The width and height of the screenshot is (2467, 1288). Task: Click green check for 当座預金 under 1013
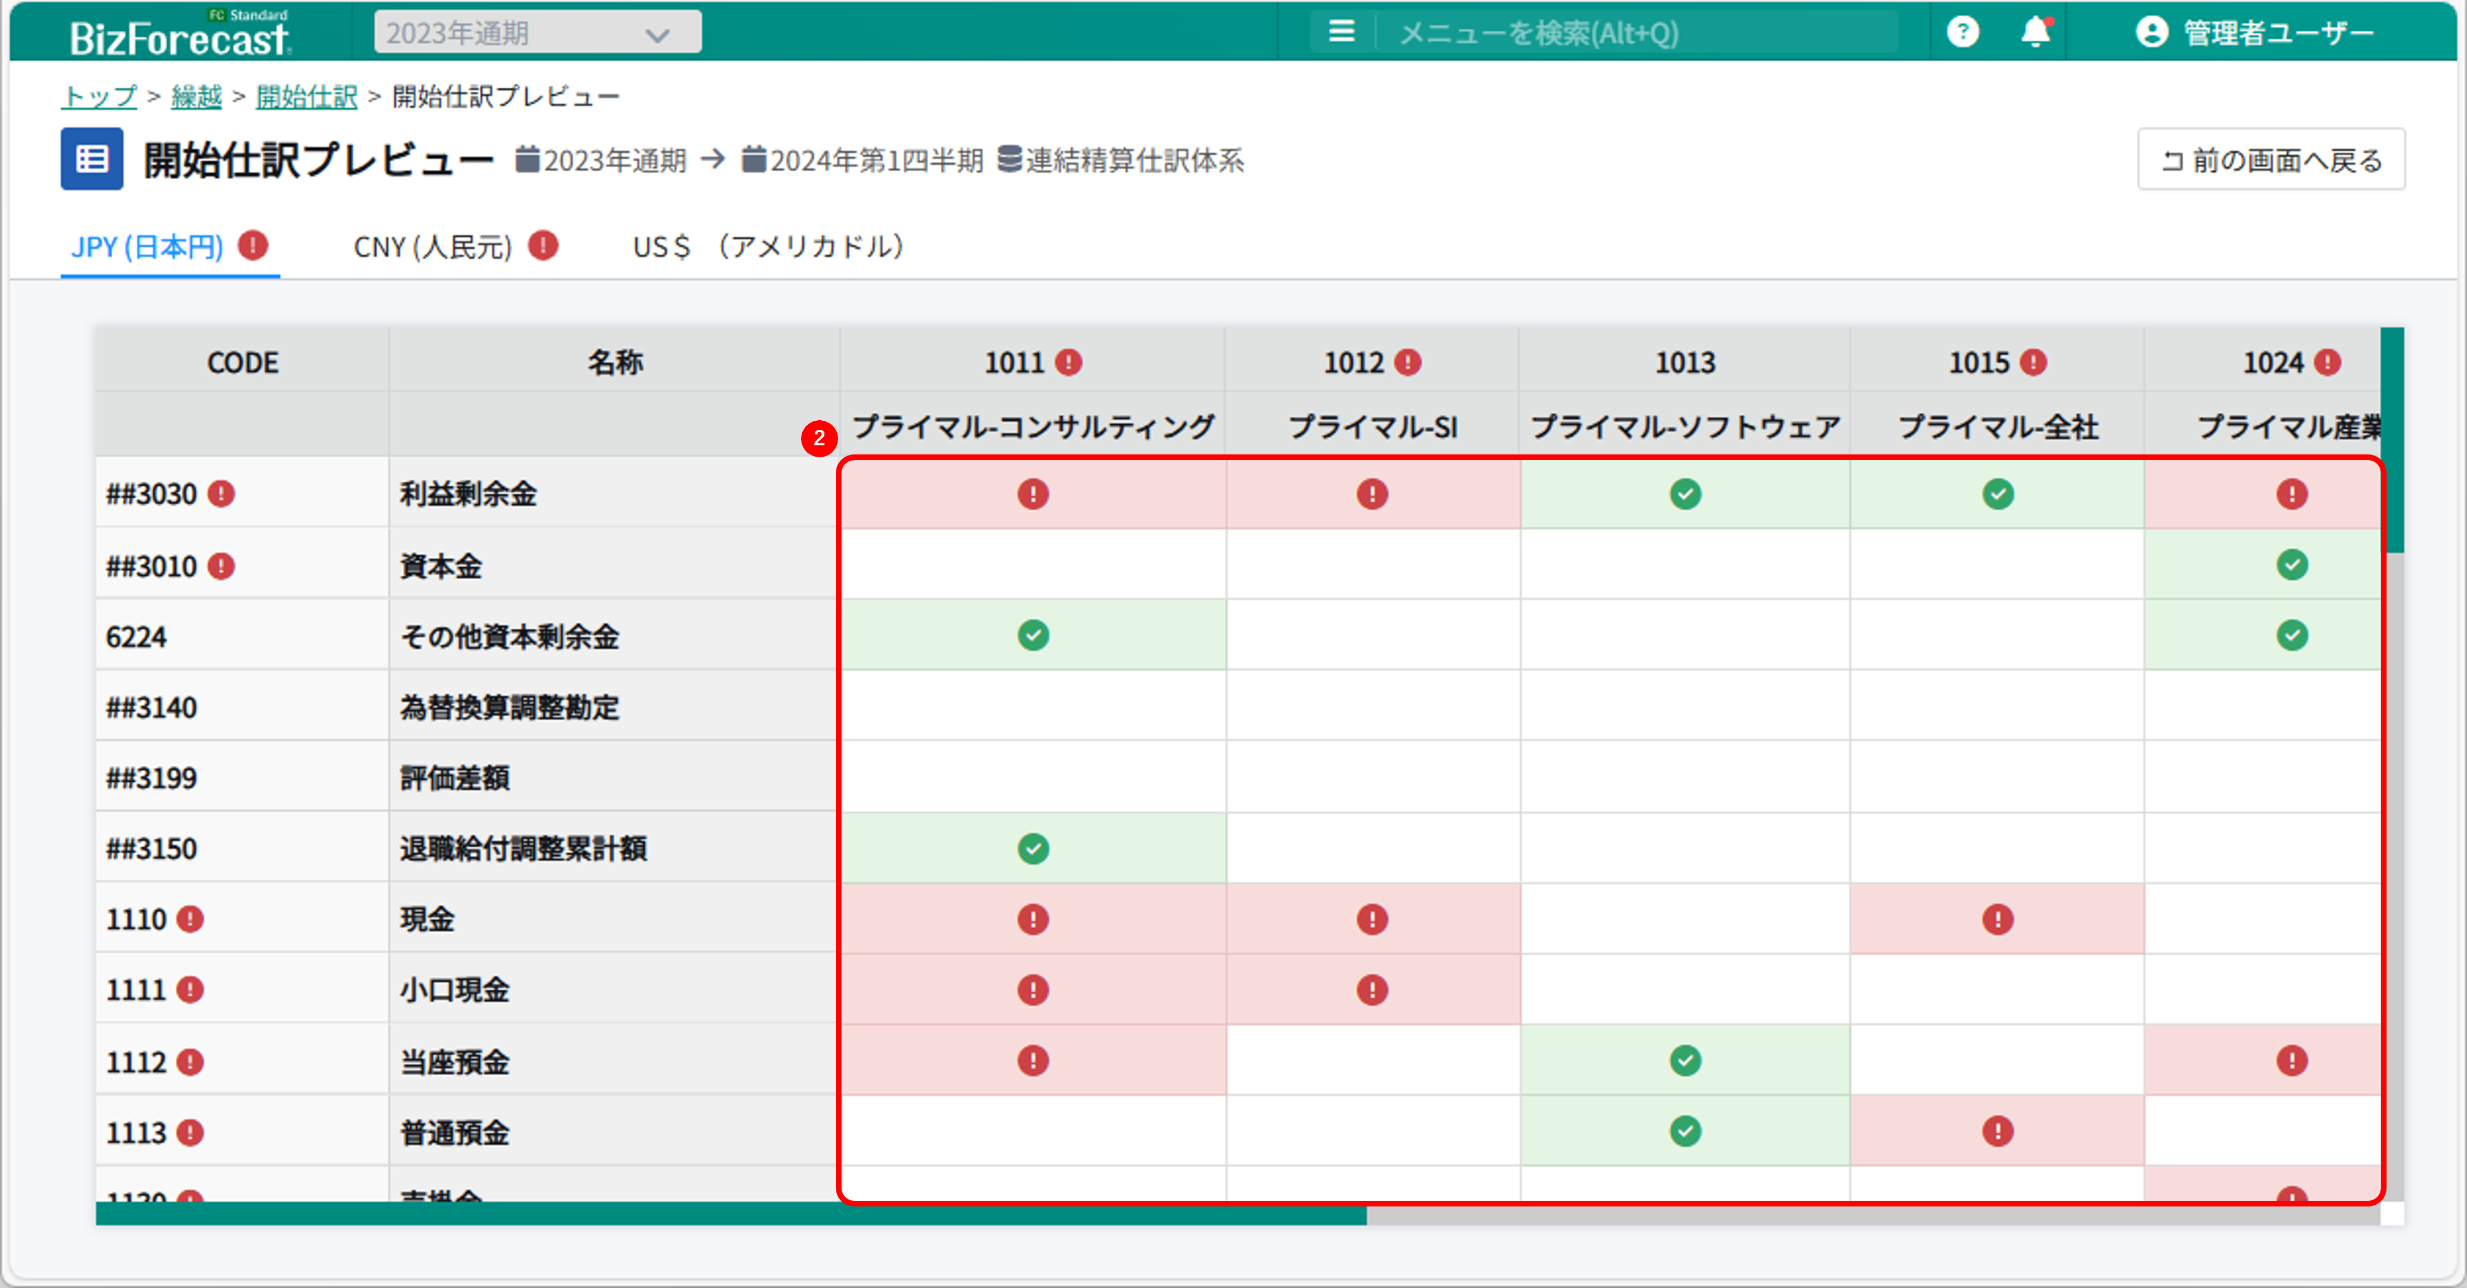point(1685,1061)
